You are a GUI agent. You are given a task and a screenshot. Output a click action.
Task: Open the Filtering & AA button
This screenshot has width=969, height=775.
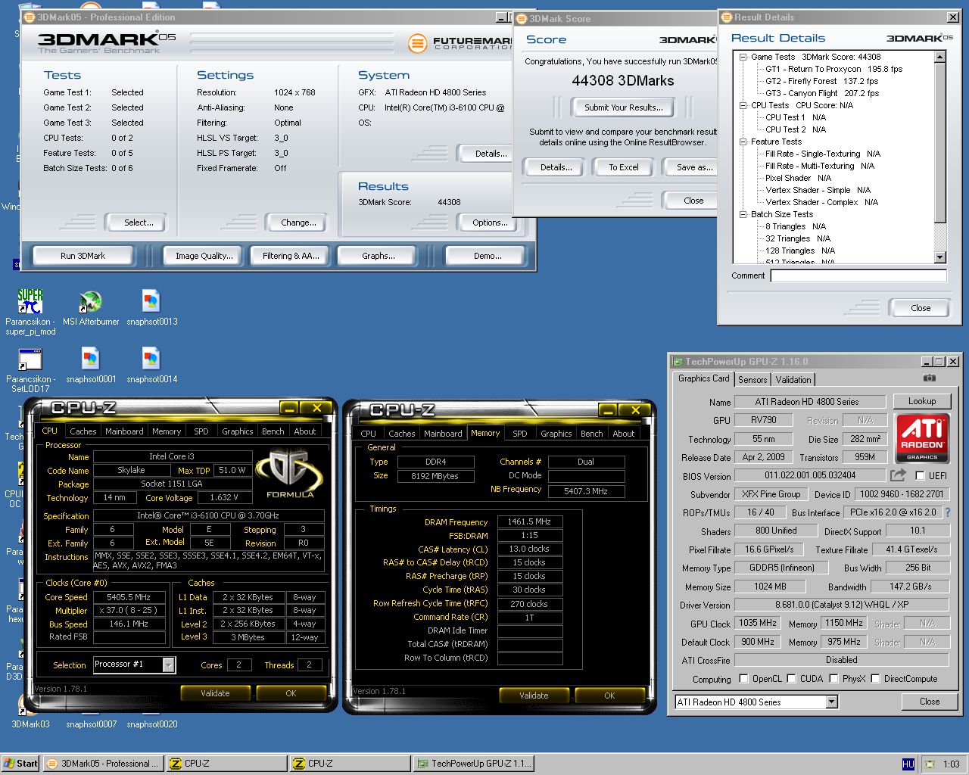pos(291,256)
